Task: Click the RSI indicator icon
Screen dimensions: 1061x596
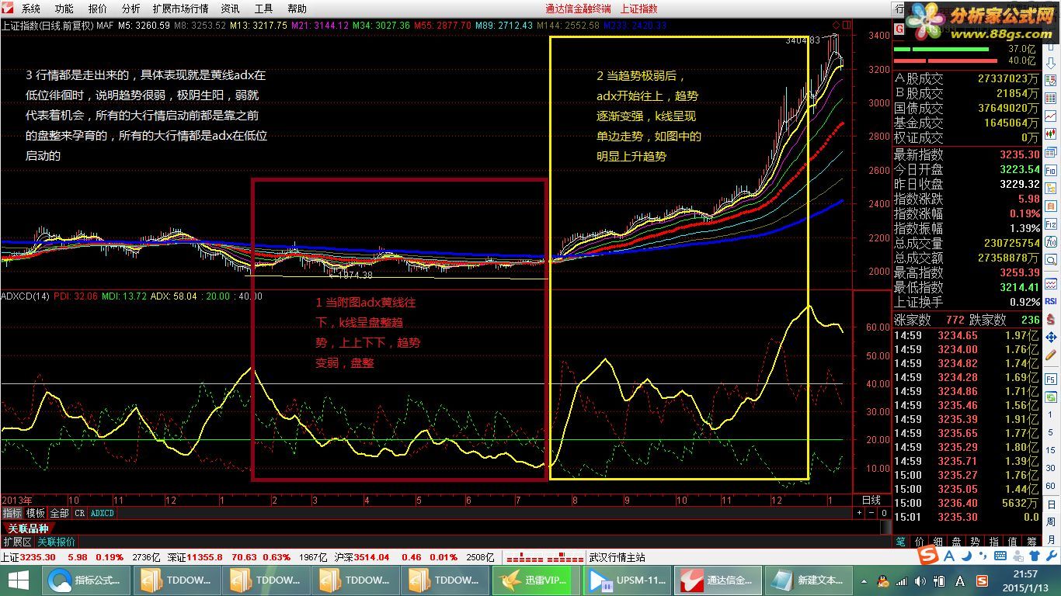Action: click(1051, 301)
